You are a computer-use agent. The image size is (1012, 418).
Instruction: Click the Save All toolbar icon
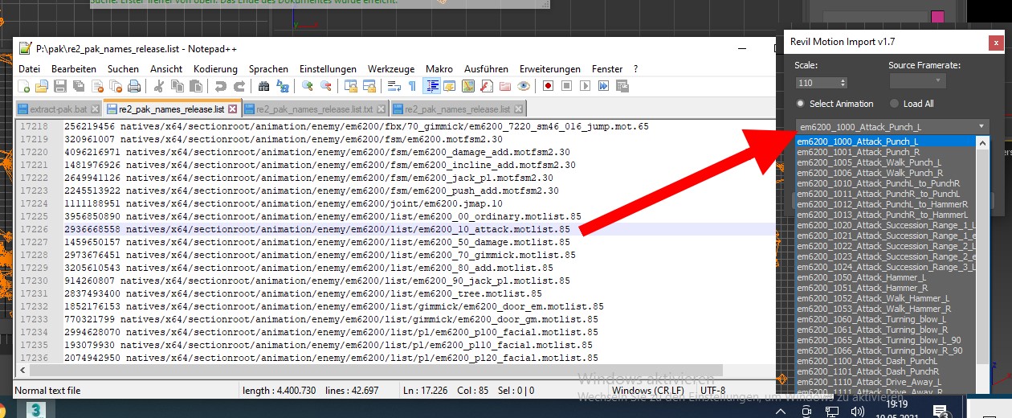pyautogui.click(x=79, y=86)
